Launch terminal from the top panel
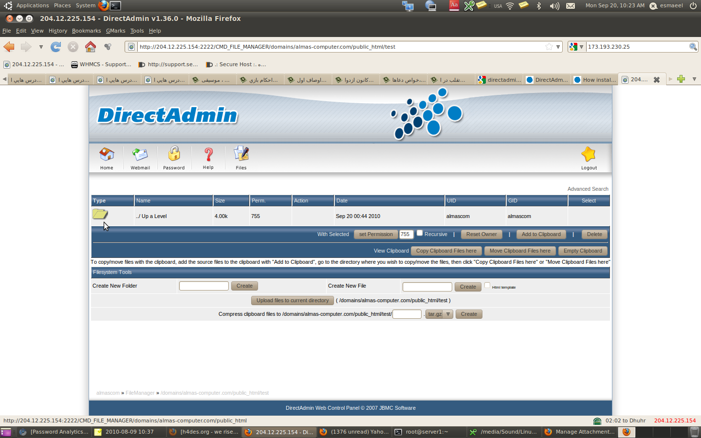This screenshot has height=438, width=701. pos(115,5)
